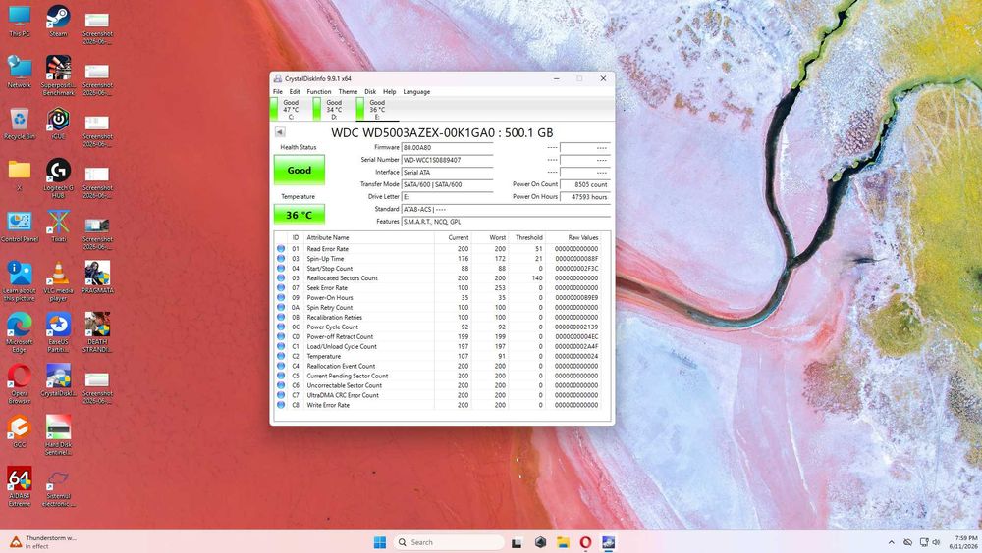Expand the system tray hidden icons chevron
This screenshot has height=553, width=982.
coord(892,542)
